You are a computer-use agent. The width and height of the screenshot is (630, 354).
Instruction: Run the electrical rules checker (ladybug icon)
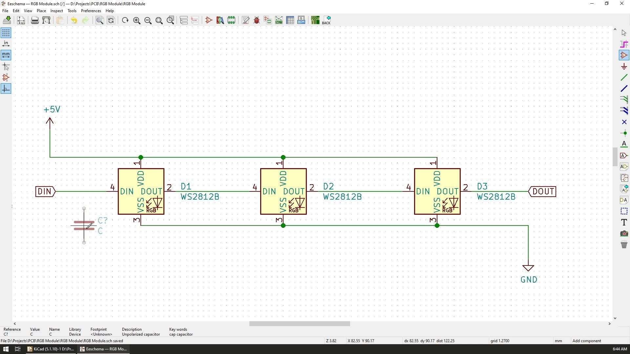click(x=257, y=20)
